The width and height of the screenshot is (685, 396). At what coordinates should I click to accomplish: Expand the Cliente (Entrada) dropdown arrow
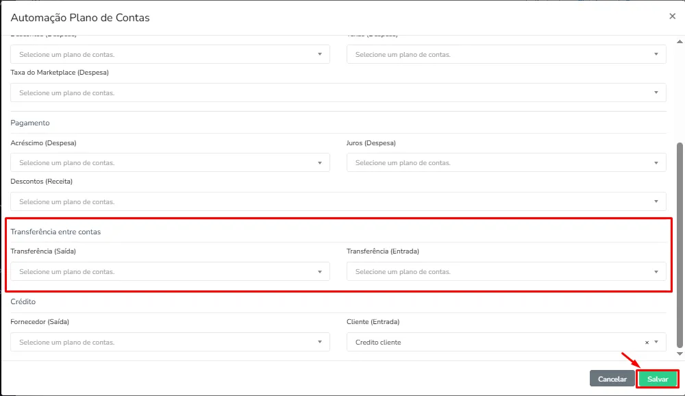point(656,343)
